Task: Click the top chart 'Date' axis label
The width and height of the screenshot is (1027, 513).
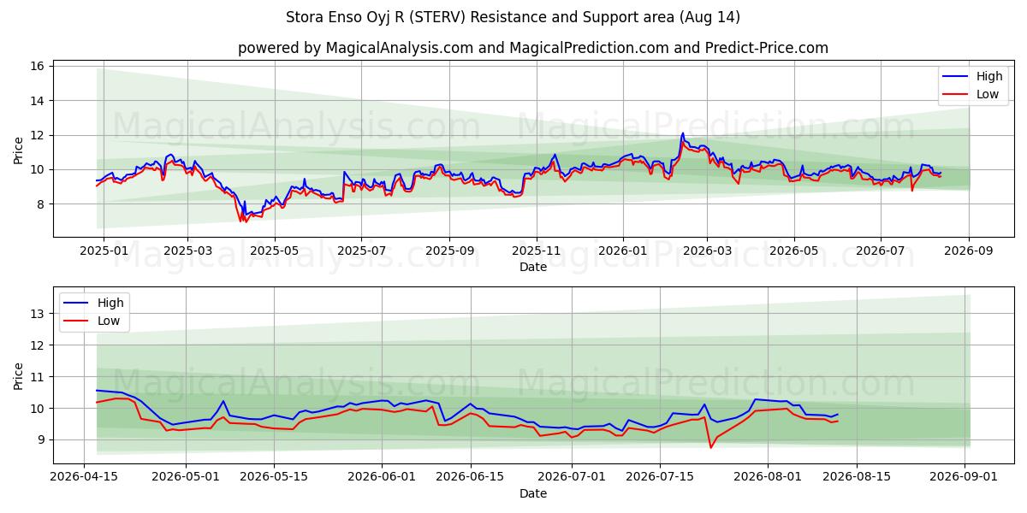Action: [533, 267]
